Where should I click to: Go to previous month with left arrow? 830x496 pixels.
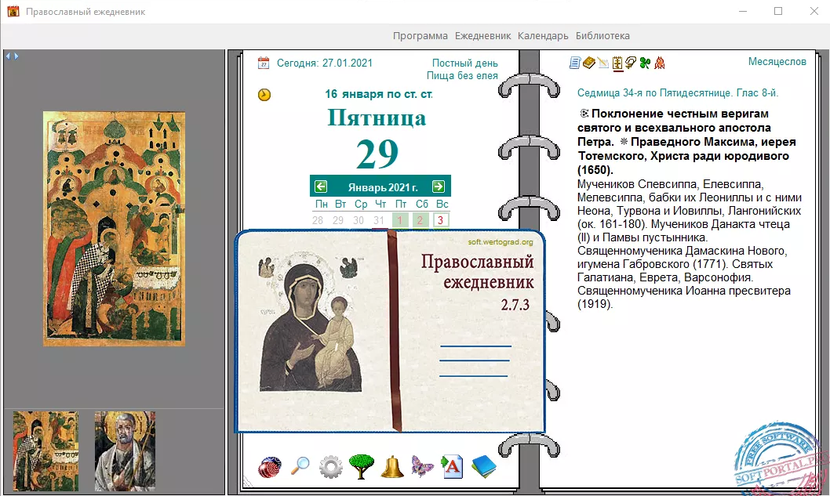[x=321, y=186]
